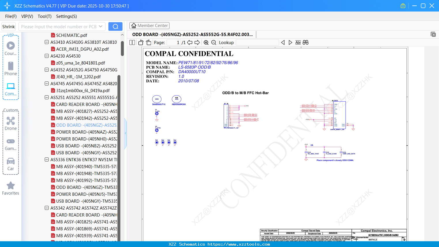Collapse the AS5342 AS5742 AS5742Z folder

tap(47, 208)
